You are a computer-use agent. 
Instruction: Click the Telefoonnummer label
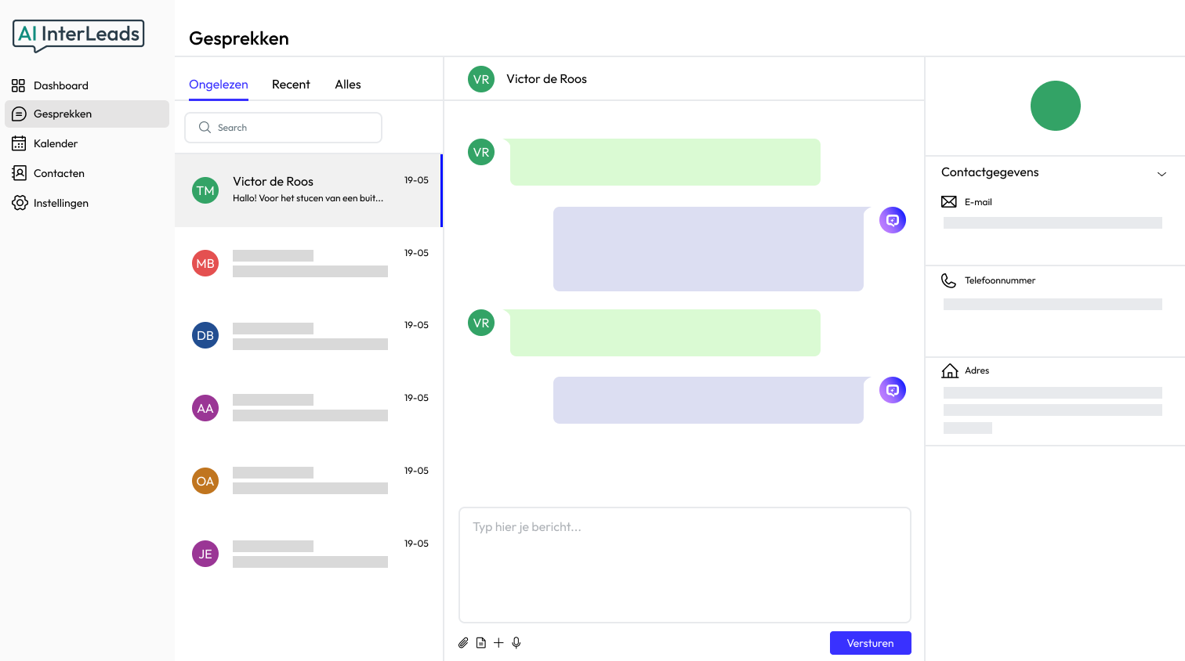pyautogui.click(x=1000, y=280)
